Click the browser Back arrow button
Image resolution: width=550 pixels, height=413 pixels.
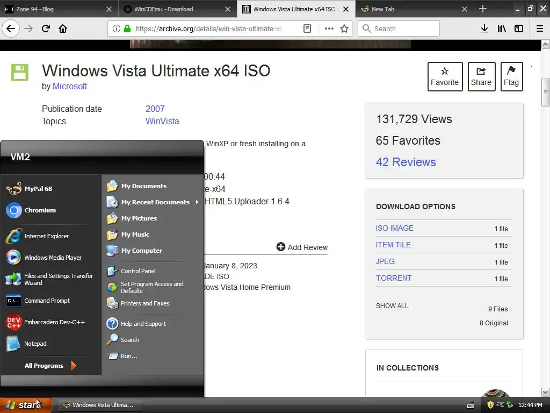click(11, 29)
